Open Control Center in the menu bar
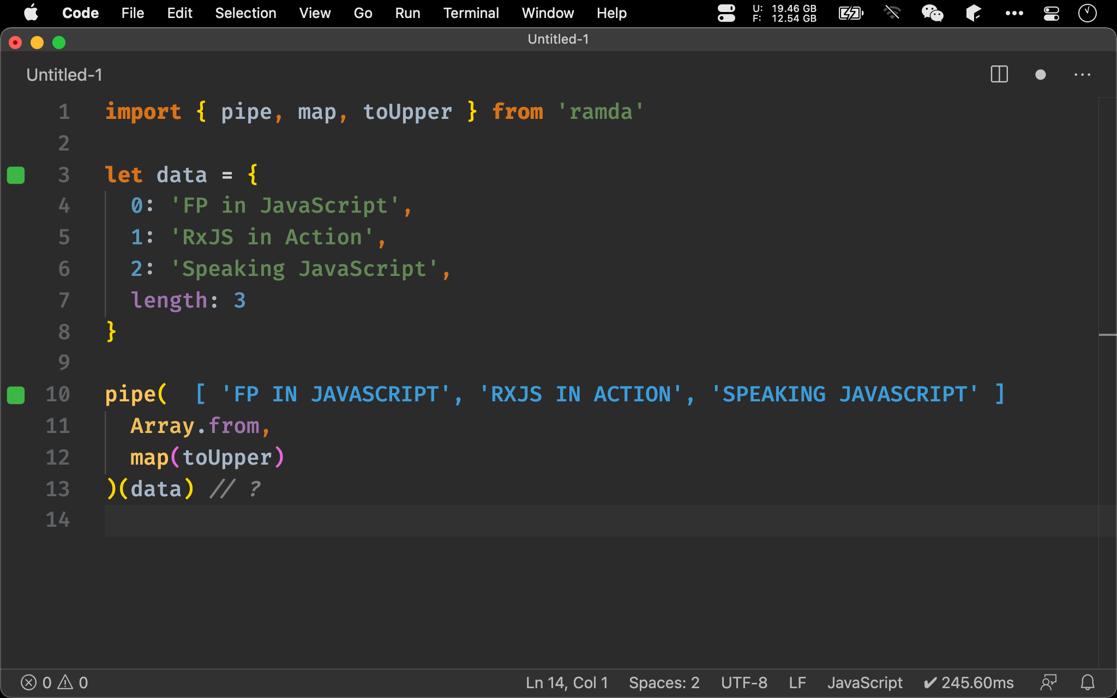 [1051, 13]
